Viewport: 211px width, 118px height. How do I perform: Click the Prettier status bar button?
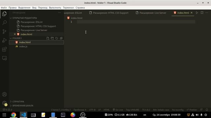tap(192, 110)
